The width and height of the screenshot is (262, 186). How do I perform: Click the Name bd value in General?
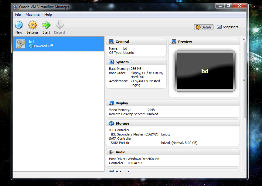[x=125, y=48]
